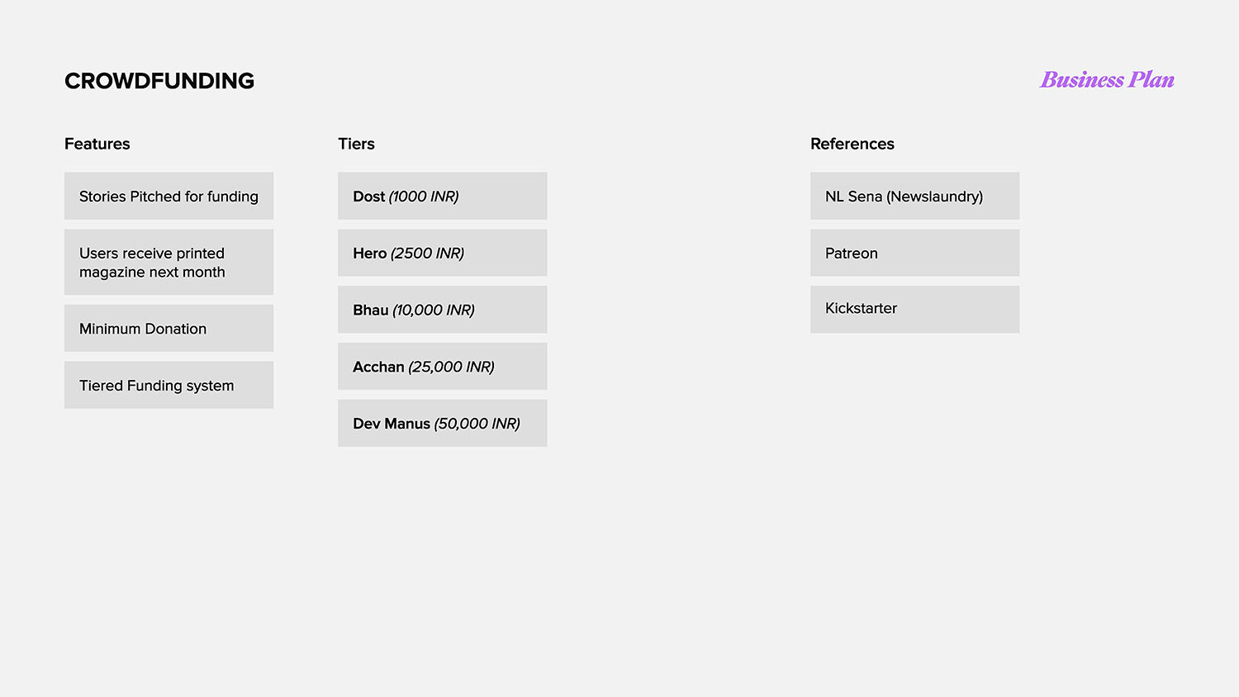Select the Stories Pitched for funding box
This screenshot has width=1239, height=697.
[169, 197]
